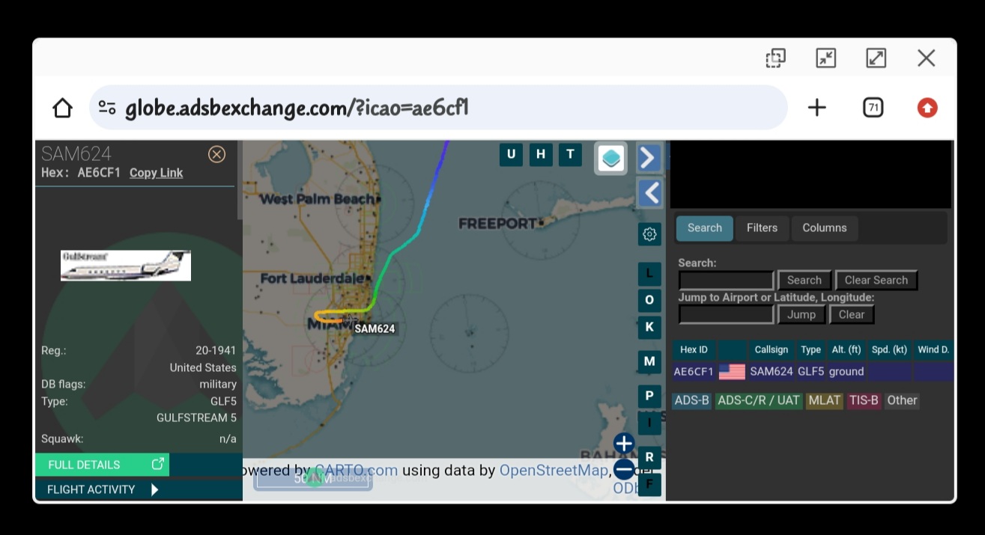Zoom out on the map
The width and height of the screenshot is (985, 535).
tap(624, 469)
